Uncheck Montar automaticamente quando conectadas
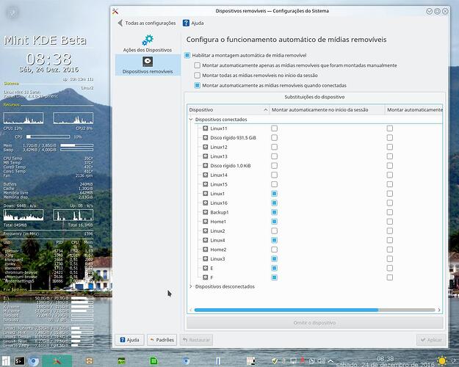The image size is (459, 367). (x=198, y=85)
